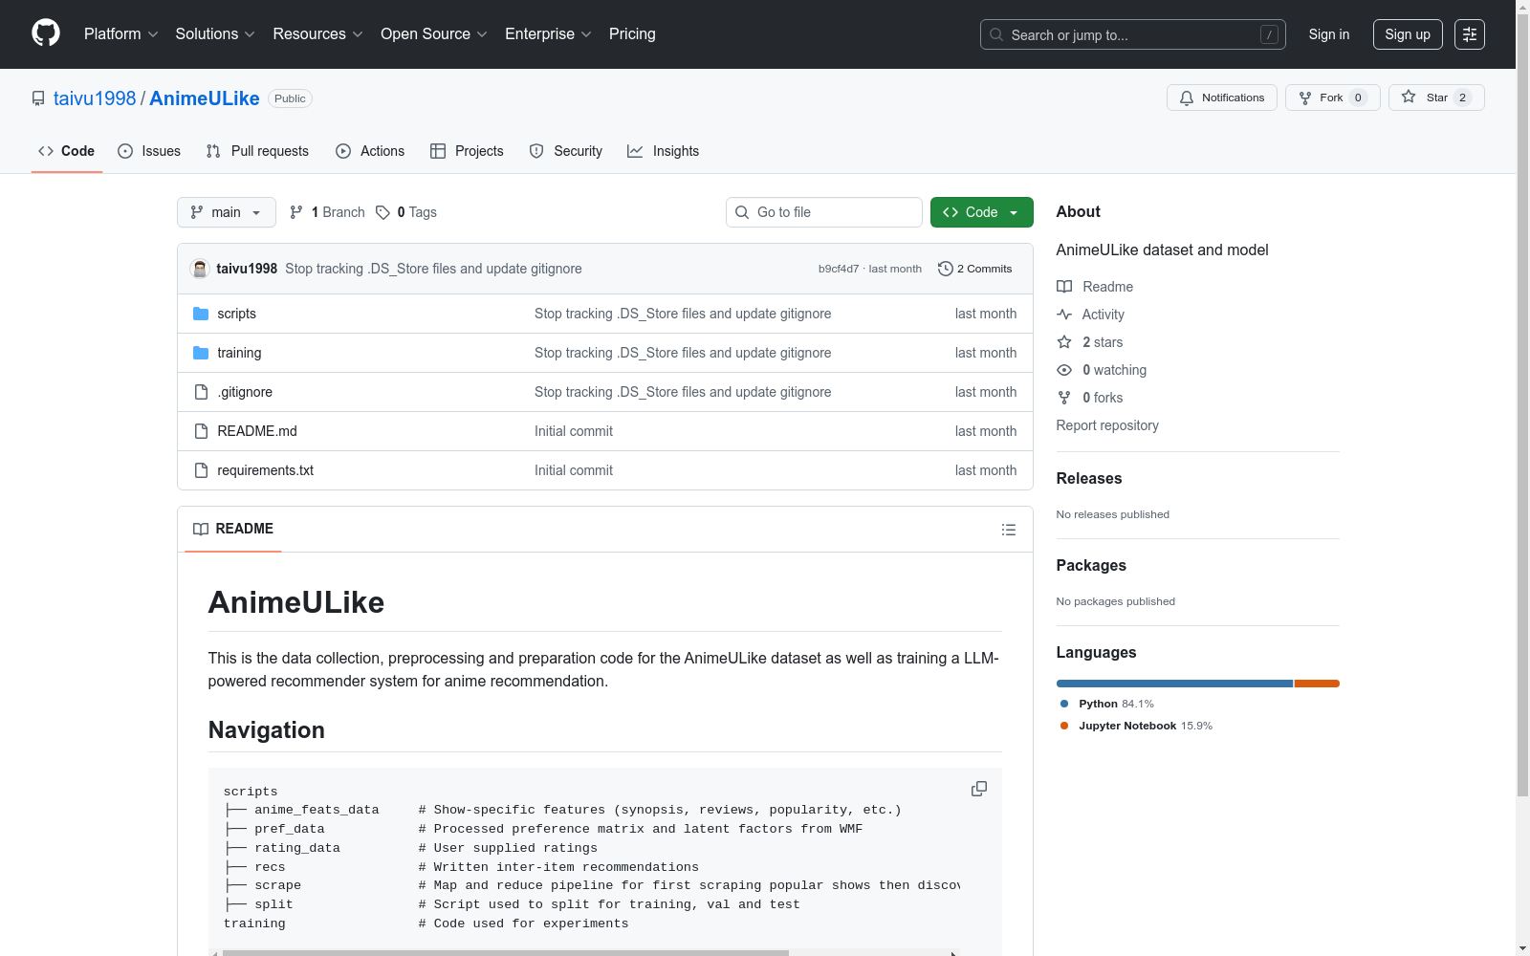
Task: Click the Star icon for this repo
Action: 1409,97
